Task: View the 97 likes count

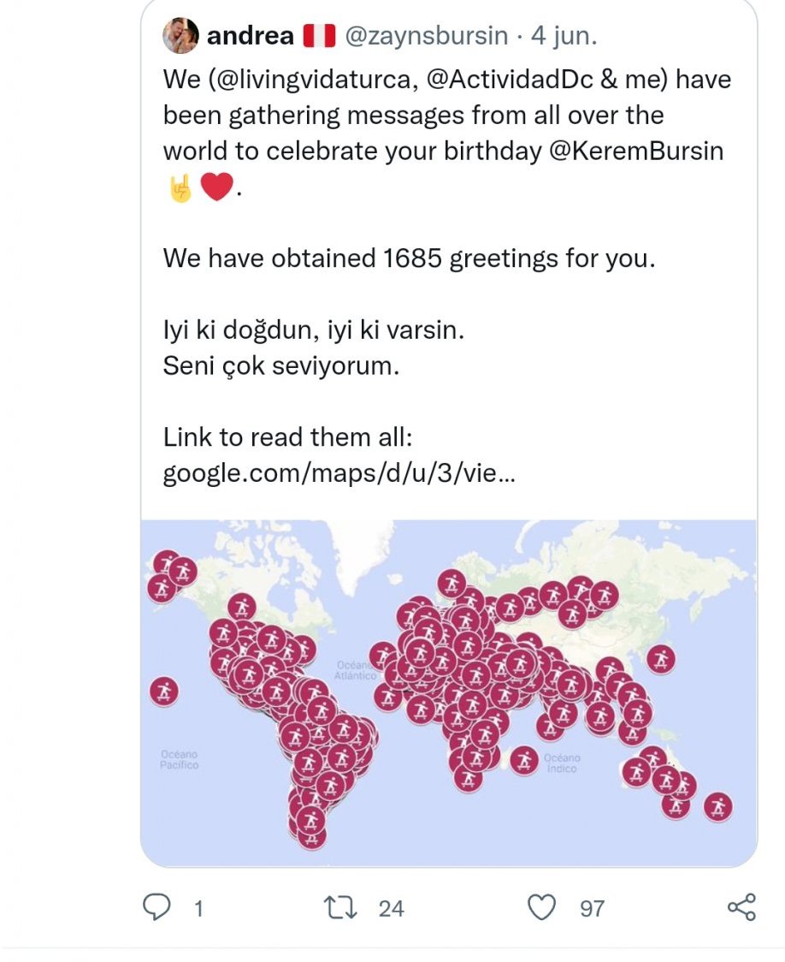Action: point(592,909)
